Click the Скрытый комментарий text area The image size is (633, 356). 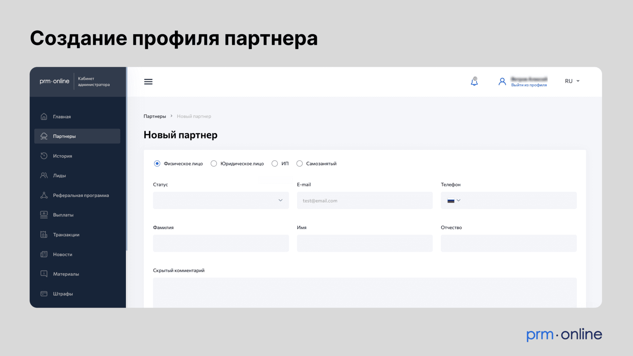364,292
